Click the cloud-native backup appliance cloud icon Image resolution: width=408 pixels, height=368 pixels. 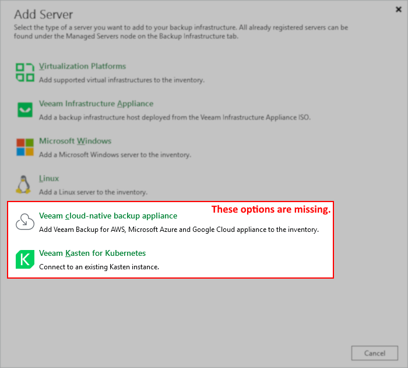tap(25, 222)
